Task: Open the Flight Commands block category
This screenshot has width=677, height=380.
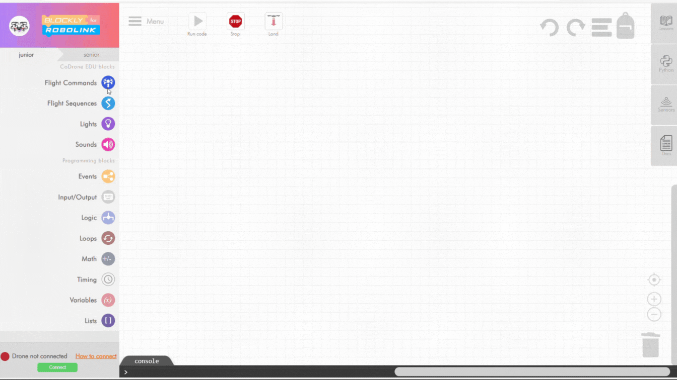Action: 108,82
